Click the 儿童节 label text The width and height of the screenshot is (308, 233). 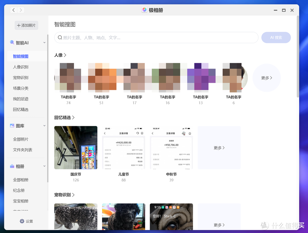click(x=123, y=174)
